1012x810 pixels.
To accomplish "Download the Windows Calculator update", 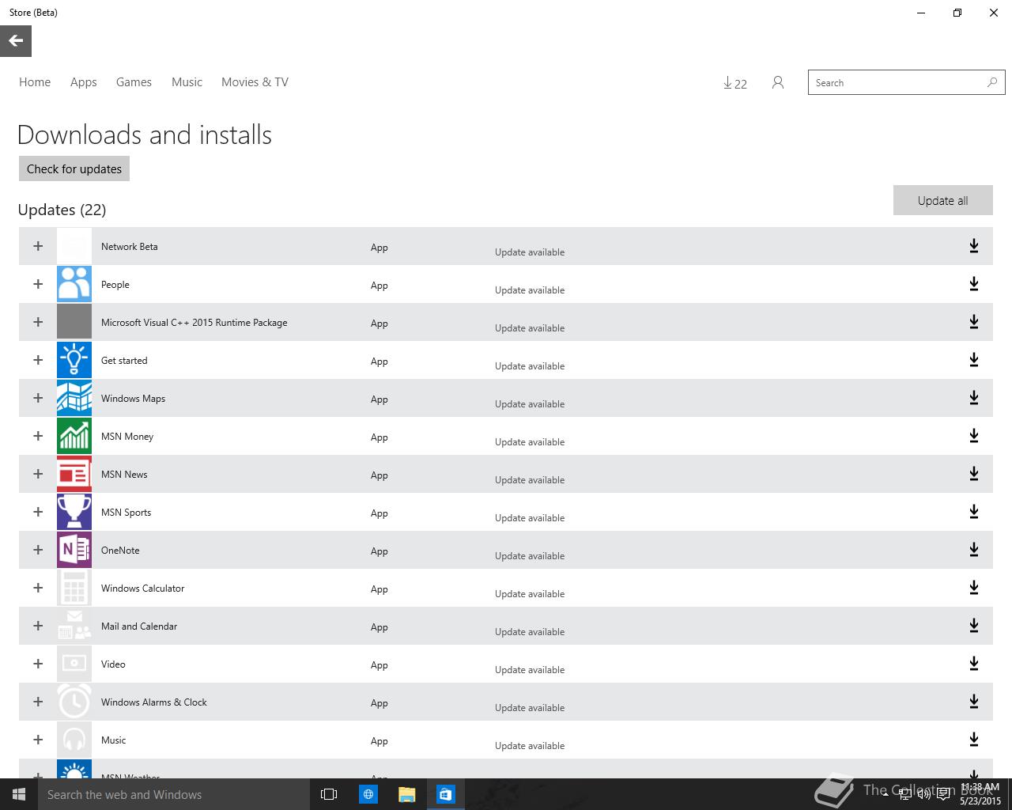I will [974, 588].
